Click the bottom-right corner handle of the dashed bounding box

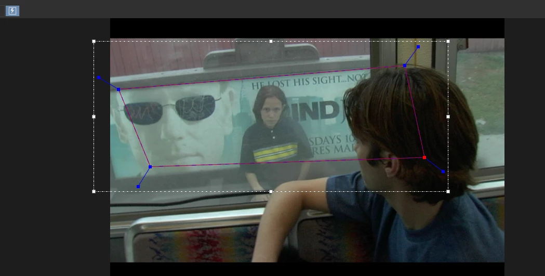[448, 191]
